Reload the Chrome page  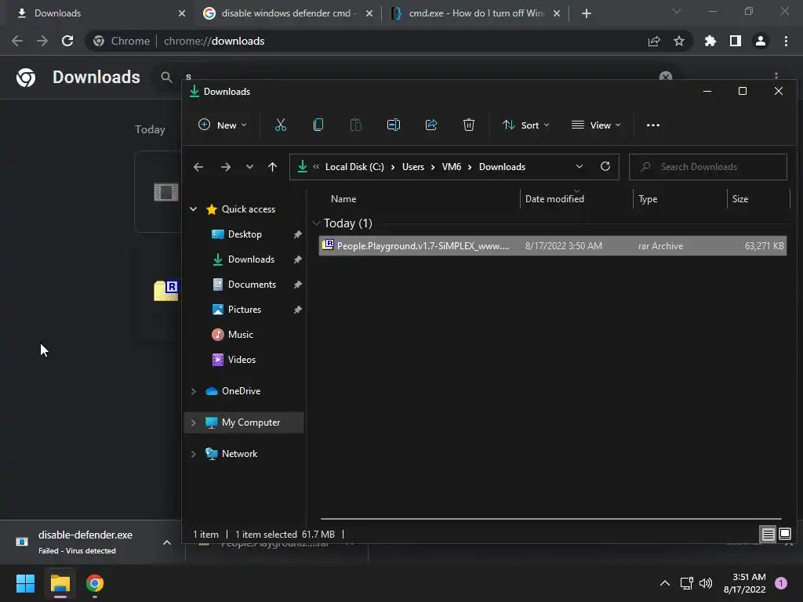67,41
